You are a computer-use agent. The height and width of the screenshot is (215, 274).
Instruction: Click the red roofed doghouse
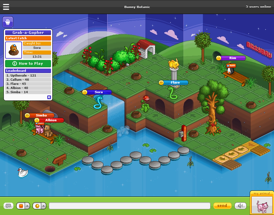[145, 49]
